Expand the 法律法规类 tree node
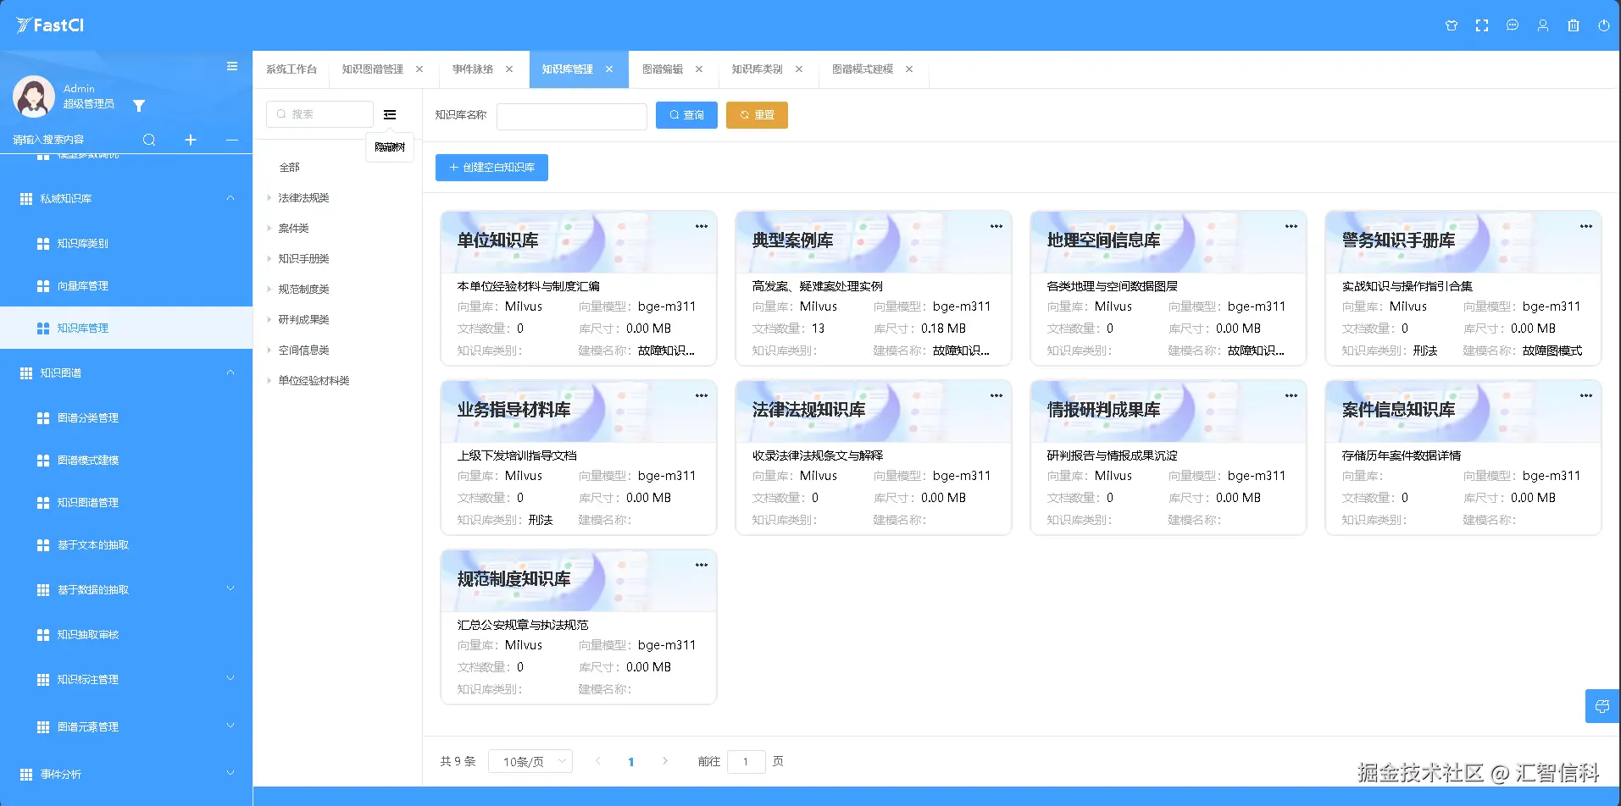Screen dimensions: 1621x806 tap(269, 197)
